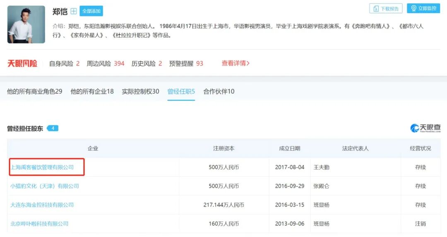Click the 天眼风险 logo

pyautogui.click(x=22, y=63)
